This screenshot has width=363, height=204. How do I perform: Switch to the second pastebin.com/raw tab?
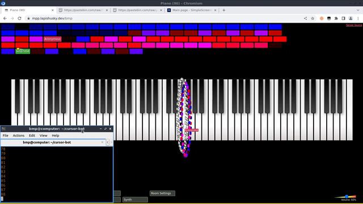[137, 10]
